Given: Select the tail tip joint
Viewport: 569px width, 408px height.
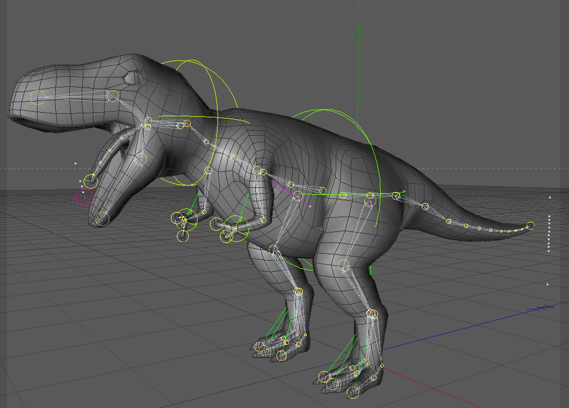Looking at the screenshot, I should pos(530,226).
